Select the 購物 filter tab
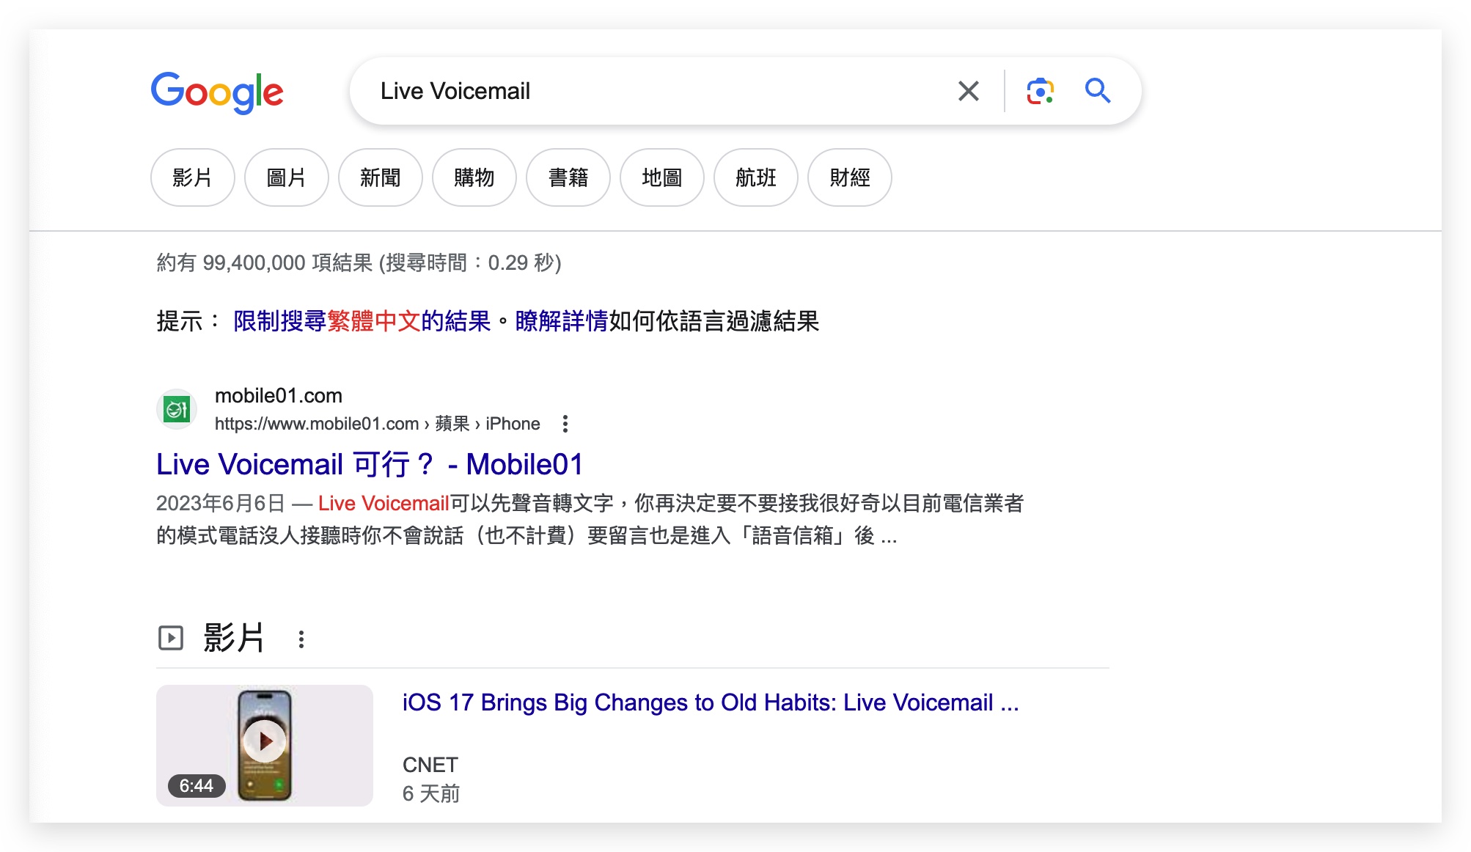This screenshot has height=852, width=1471. [474, 177]
